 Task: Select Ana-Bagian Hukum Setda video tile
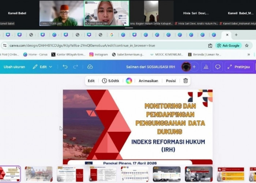coord(151,13)
